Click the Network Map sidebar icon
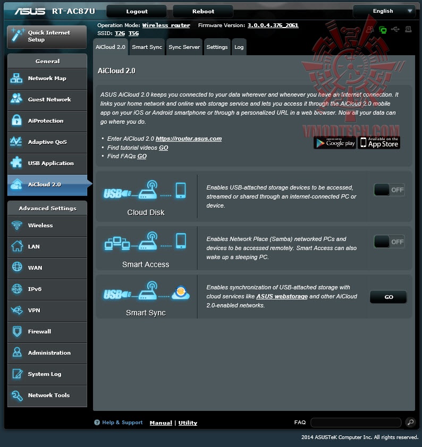 [16, 78]
